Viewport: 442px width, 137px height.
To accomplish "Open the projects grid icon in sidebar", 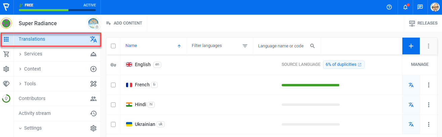I will click(x=6, y=39).
